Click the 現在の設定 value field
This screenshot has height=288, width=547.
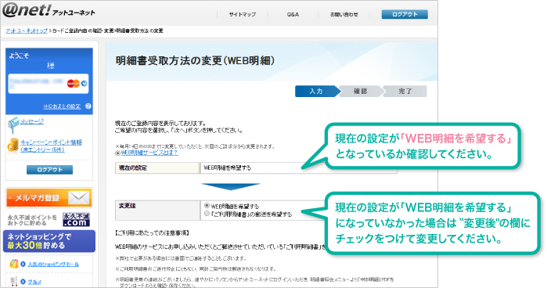(299, 168)
